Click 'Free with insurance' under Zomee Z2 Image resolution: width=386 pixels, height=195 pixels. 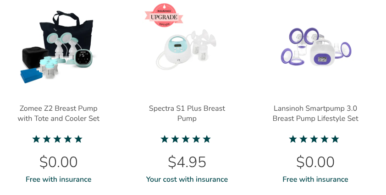(x=59, y=179)
